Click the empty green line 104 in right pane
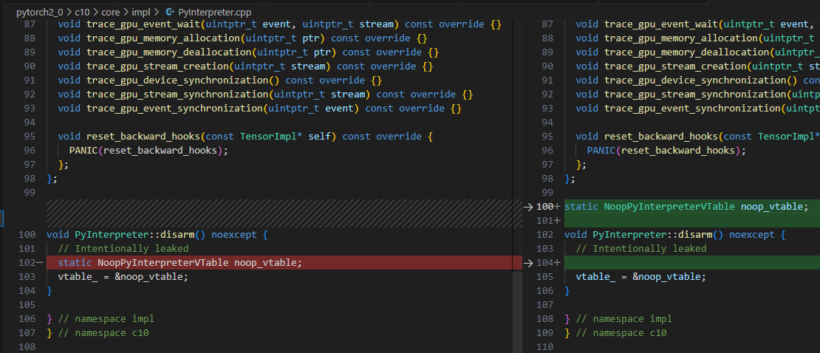Image resolution: width=820 pixels, height=353 pixels. click(x=687, y=263)
